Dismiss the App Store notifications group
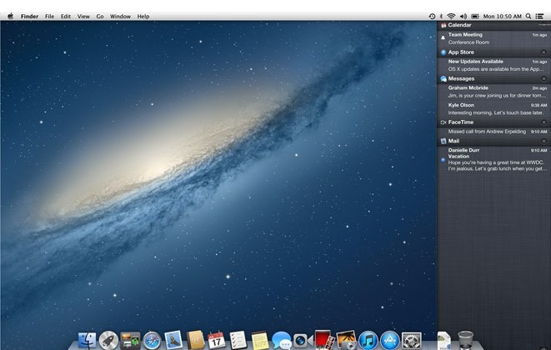Image resolution: width=551 pixels, height=350 pixels. [543, 52]
